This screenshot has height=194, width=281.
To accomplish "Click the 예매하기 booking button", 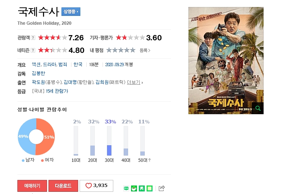I will pyautogui.click(x=32, y=186).
